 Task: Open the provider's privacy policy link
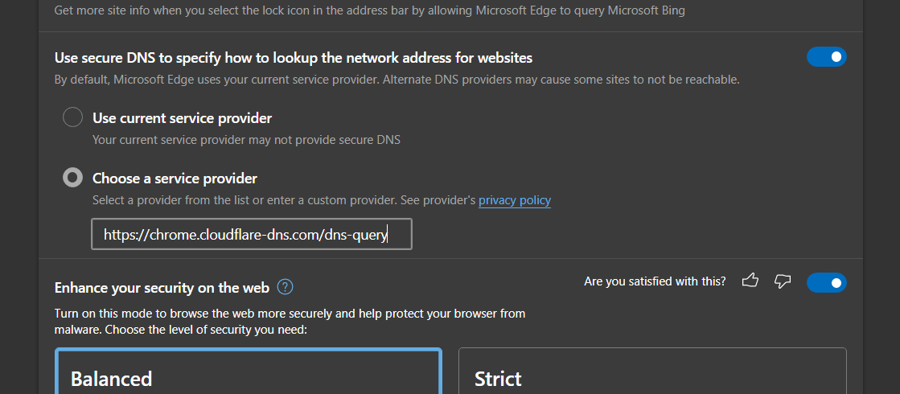(515, 200)
